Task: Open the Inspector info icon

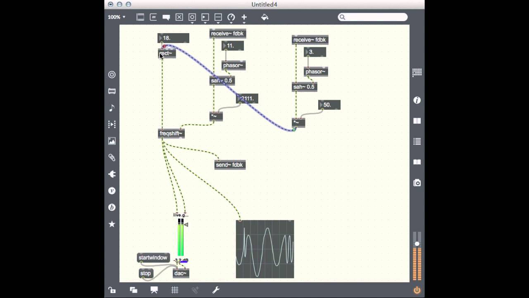Action: tap(417, 100)
